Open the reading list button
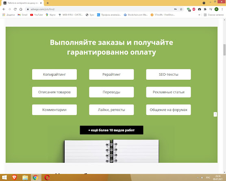 pos(214,15)
